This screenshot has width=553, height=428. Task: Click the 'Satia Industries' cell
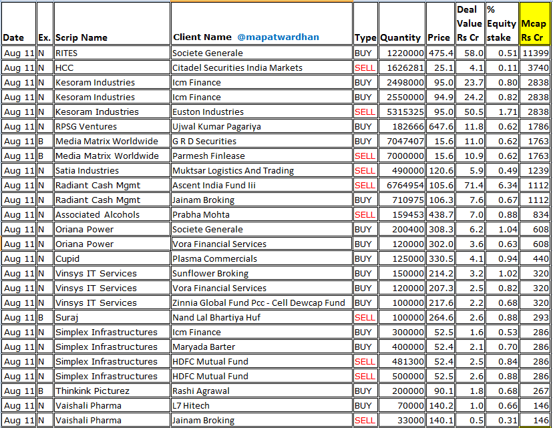point(112,171)
